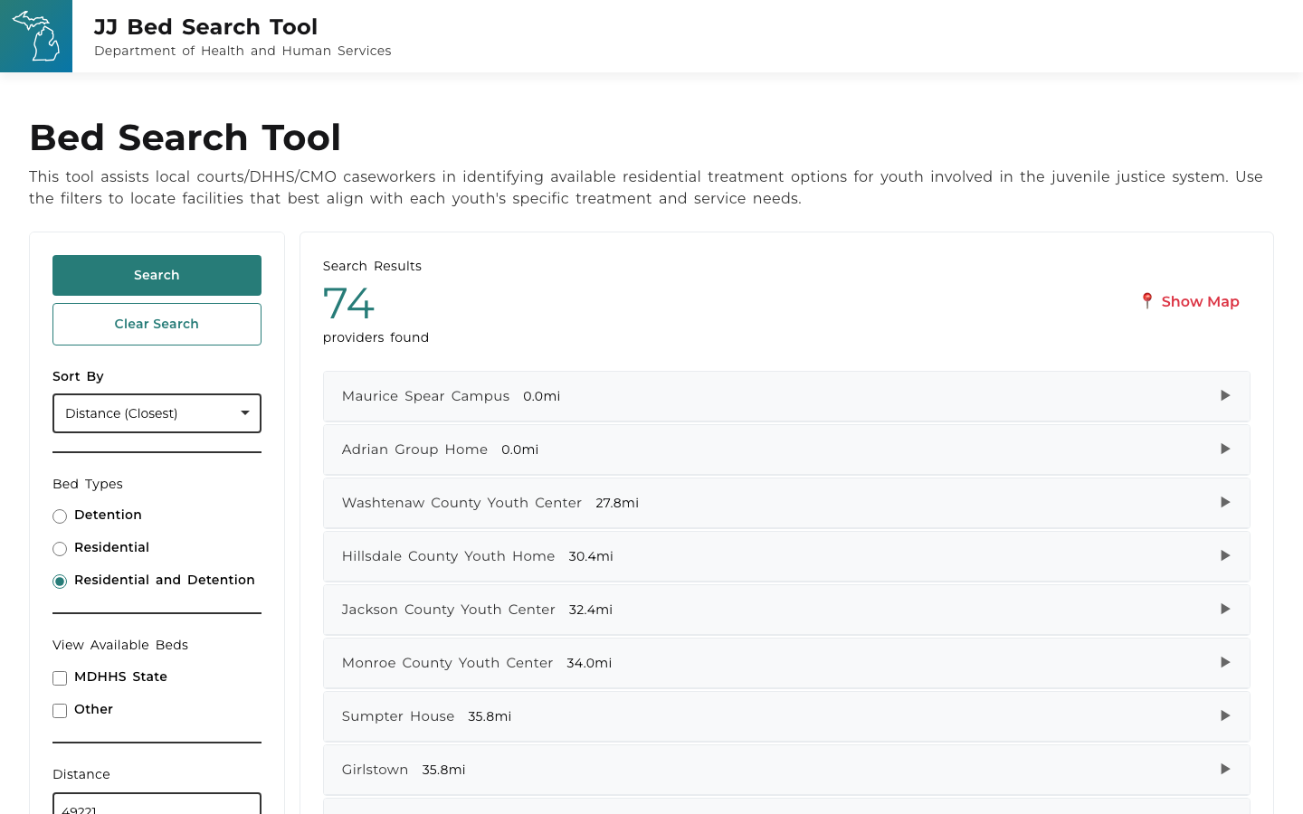
Task: Click the Adrian Group Home name
Action: tap(414, 450)
